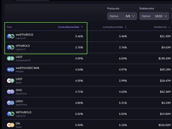Click the GHO Aave Prime icon
This screenshot has width=172, height=129.
tap(11, 92)
